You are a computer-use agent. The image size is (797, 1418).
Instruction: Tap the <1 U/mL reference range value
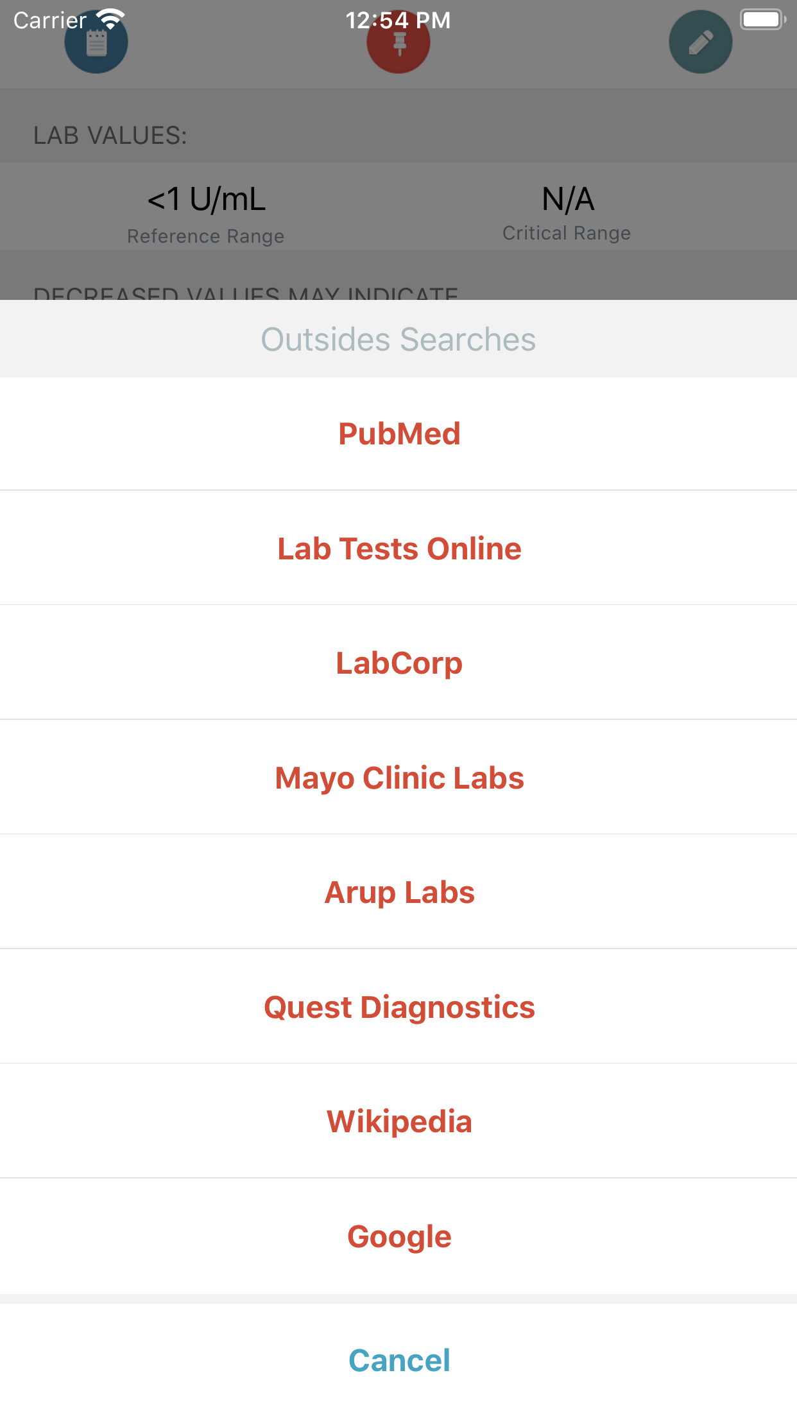click(x=206, y=199)
